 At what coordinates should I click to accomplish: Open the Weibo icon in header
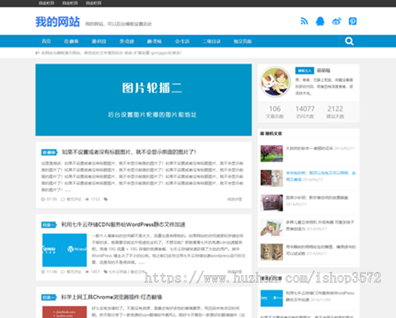click(337, 22)
